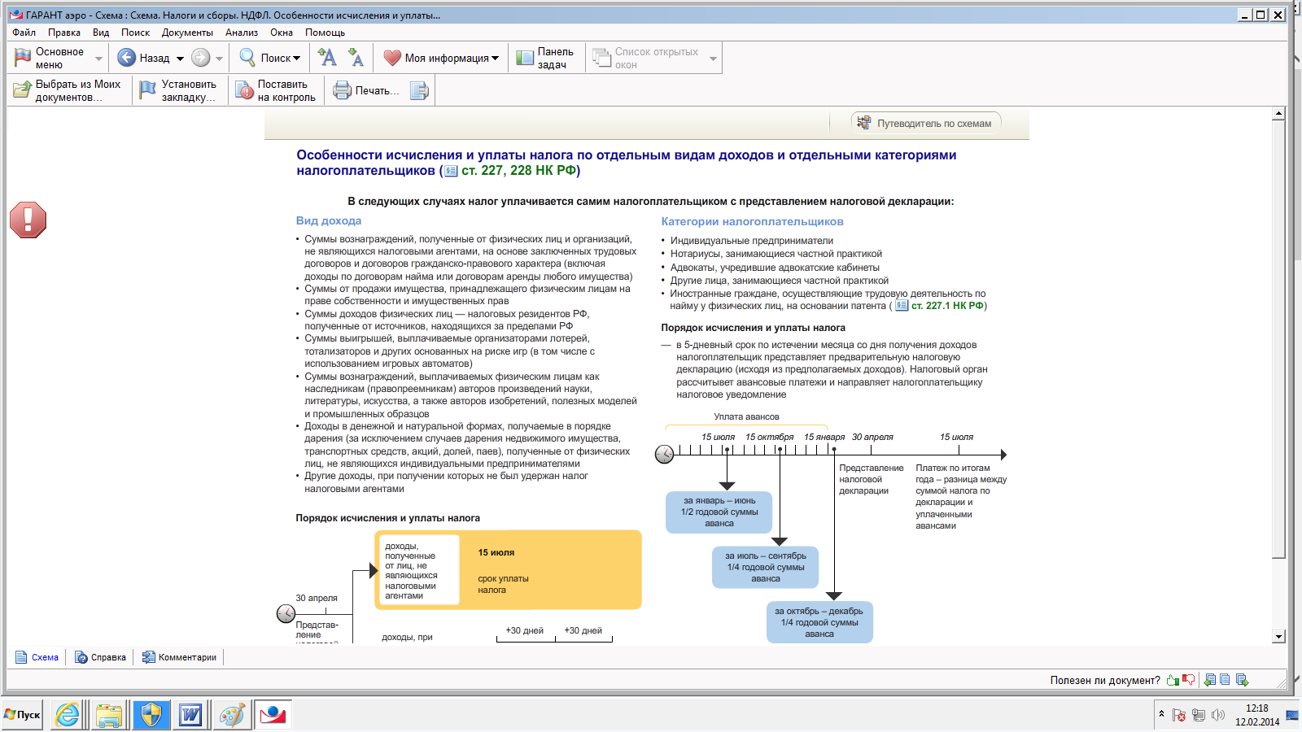Click the Печать printer button
The height and width of the screenshot is (732, 1302).
tap(366, 90)
